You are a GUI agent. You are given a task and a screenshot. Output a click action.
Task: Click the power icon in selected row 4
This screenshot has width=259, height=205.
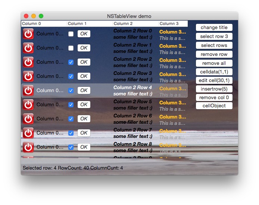[28, 91]
